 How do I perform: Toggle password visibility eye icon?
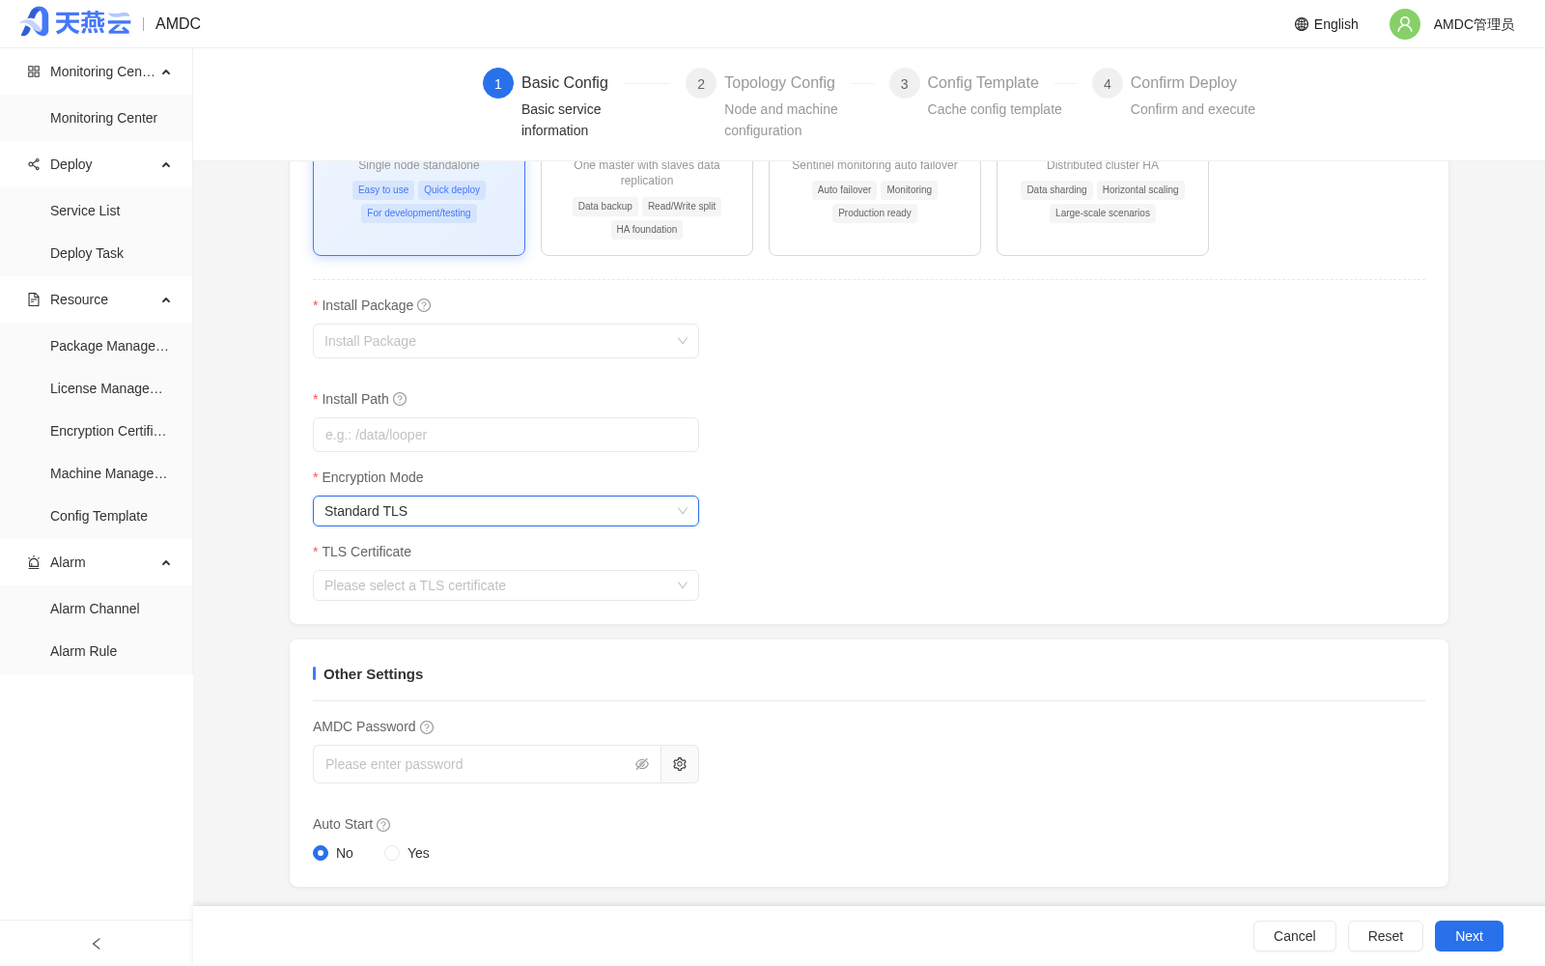coord(642,764)
